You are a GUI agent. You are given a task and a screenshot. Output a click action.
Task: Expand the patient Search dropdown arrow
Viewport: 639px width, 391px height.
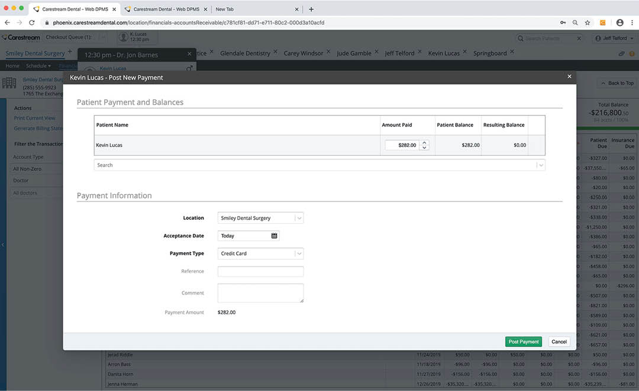pyautogui.click(x=540, y=165)
